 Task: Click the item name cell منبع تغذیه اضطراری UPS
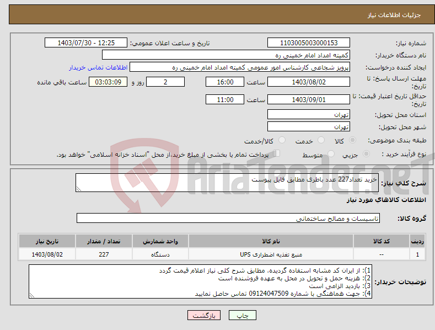(271, 254)
